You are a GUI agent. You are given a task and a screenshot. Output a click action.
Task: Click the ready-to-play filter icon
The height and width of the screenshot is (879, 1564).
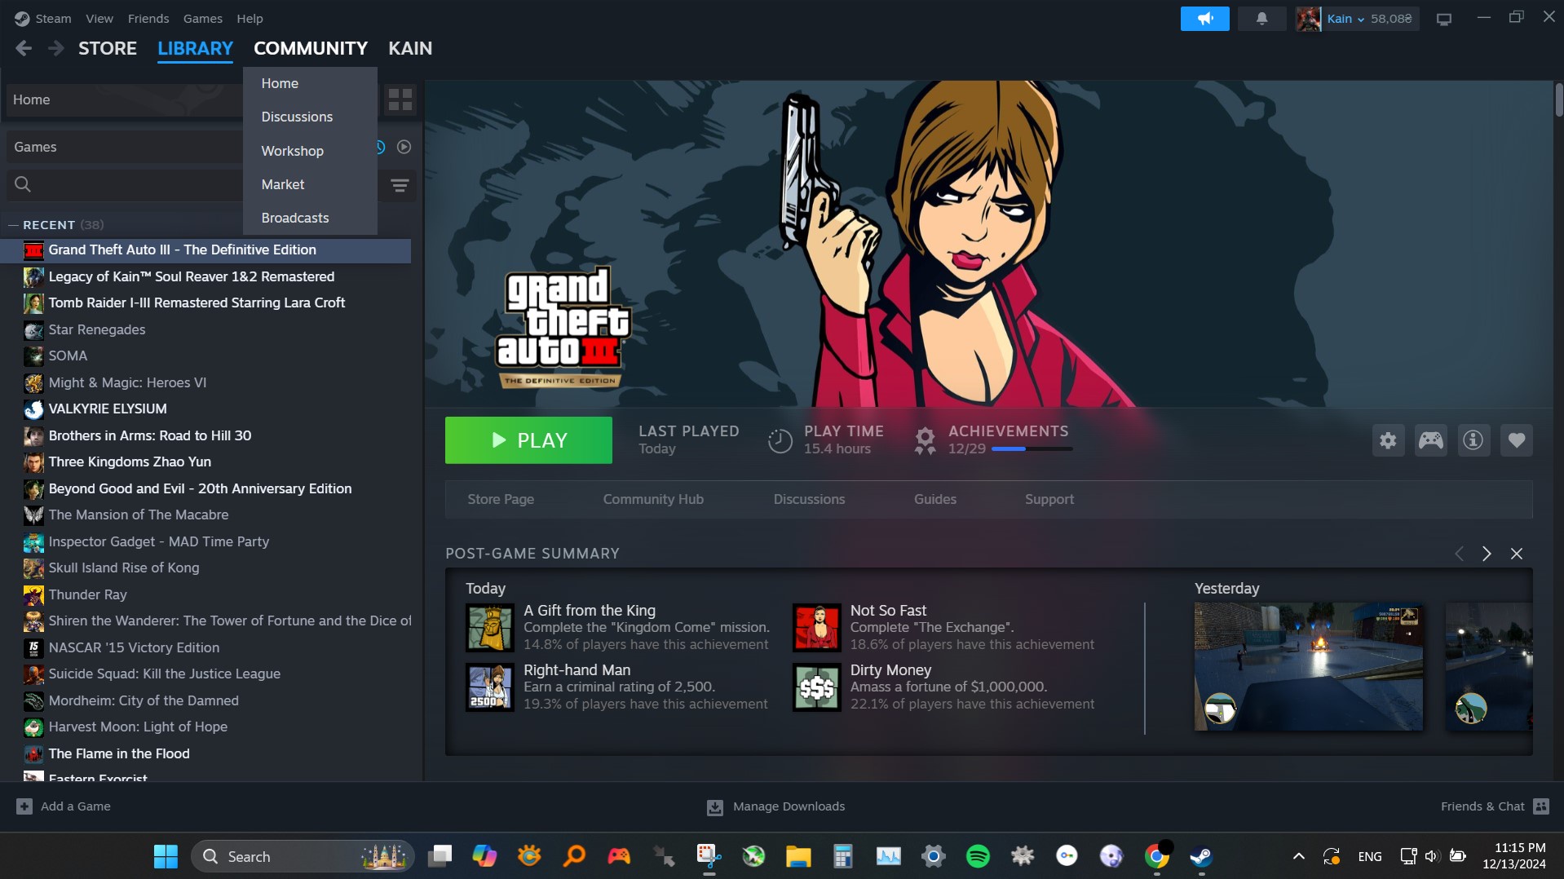tap(404, 147)
